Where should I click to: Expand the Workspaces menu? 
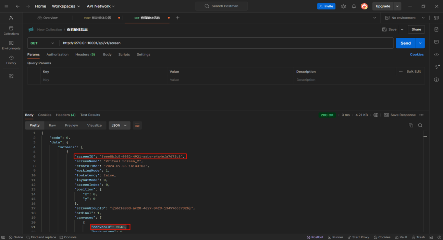tap(66, 6)
